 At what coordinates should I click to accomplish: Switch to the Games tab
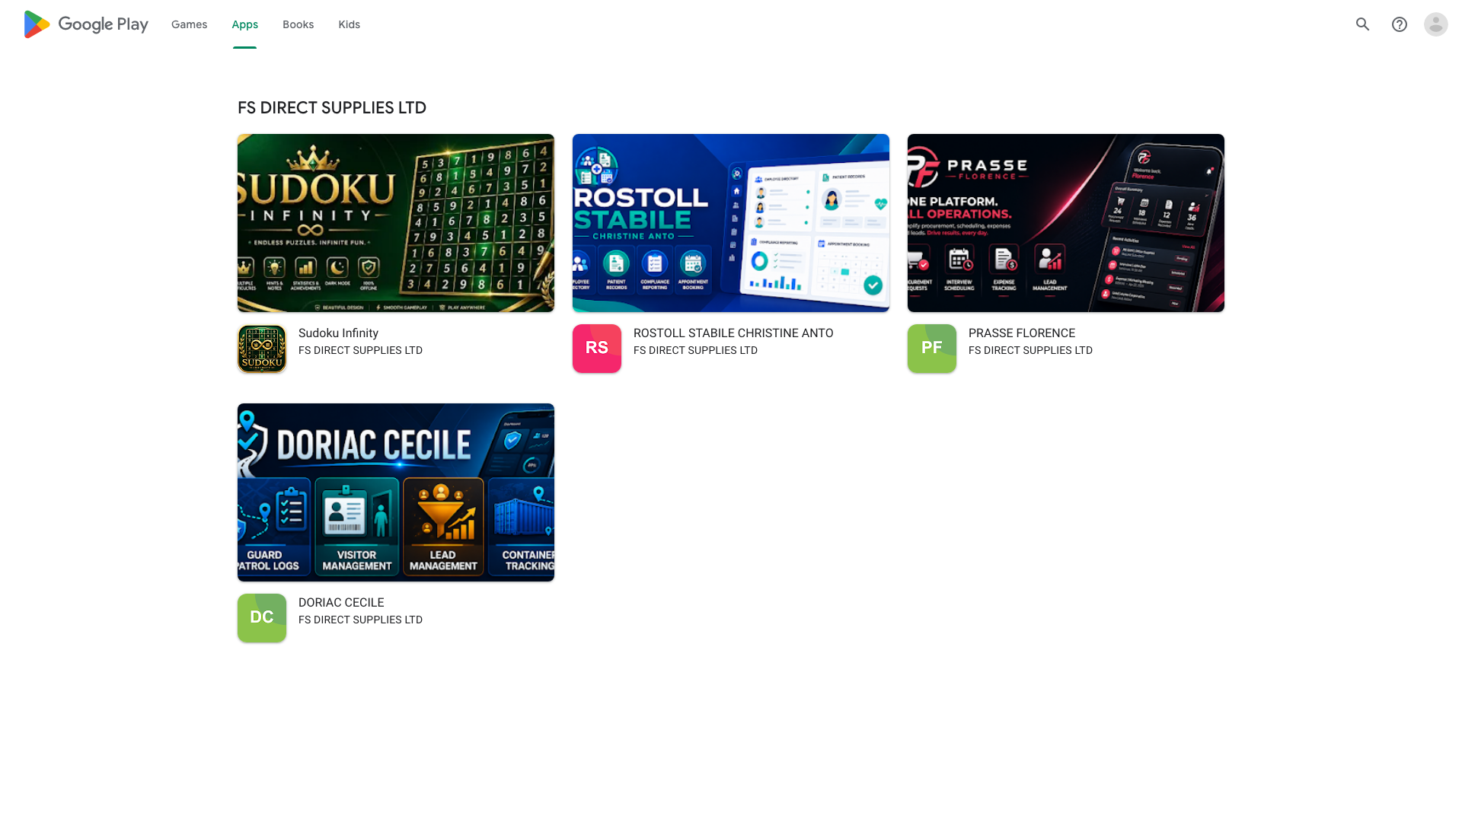189,24
